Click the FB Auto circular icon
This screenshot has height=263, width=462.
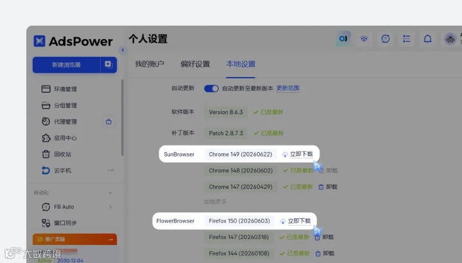pos(46,207)
